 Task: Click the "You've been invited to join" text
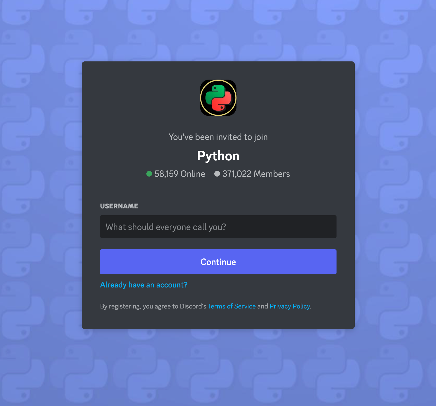click(x=218, y=137)
